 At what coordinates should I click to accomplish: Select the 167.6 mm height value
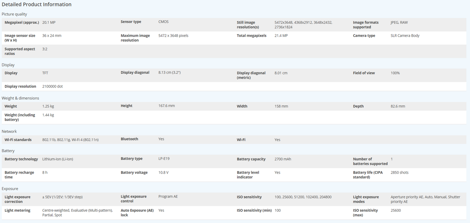point(166,106)
